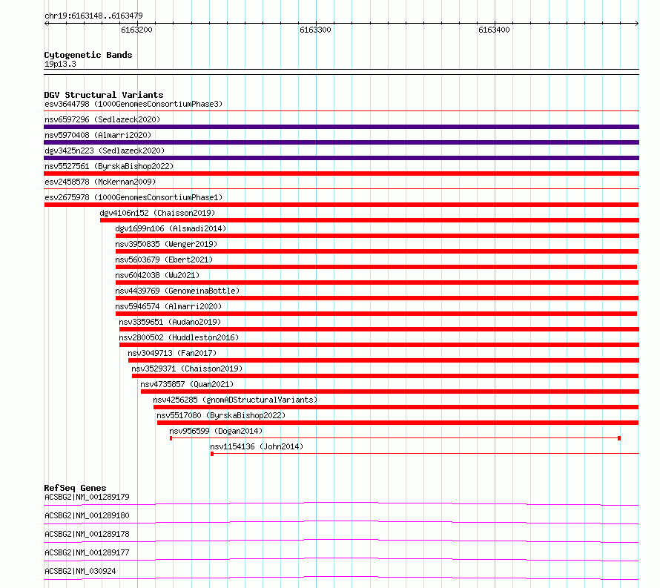Screen dimensions: 660x588
Task: Select variant nsv956599 (Dogan2014) label
Action: [216, 431]
